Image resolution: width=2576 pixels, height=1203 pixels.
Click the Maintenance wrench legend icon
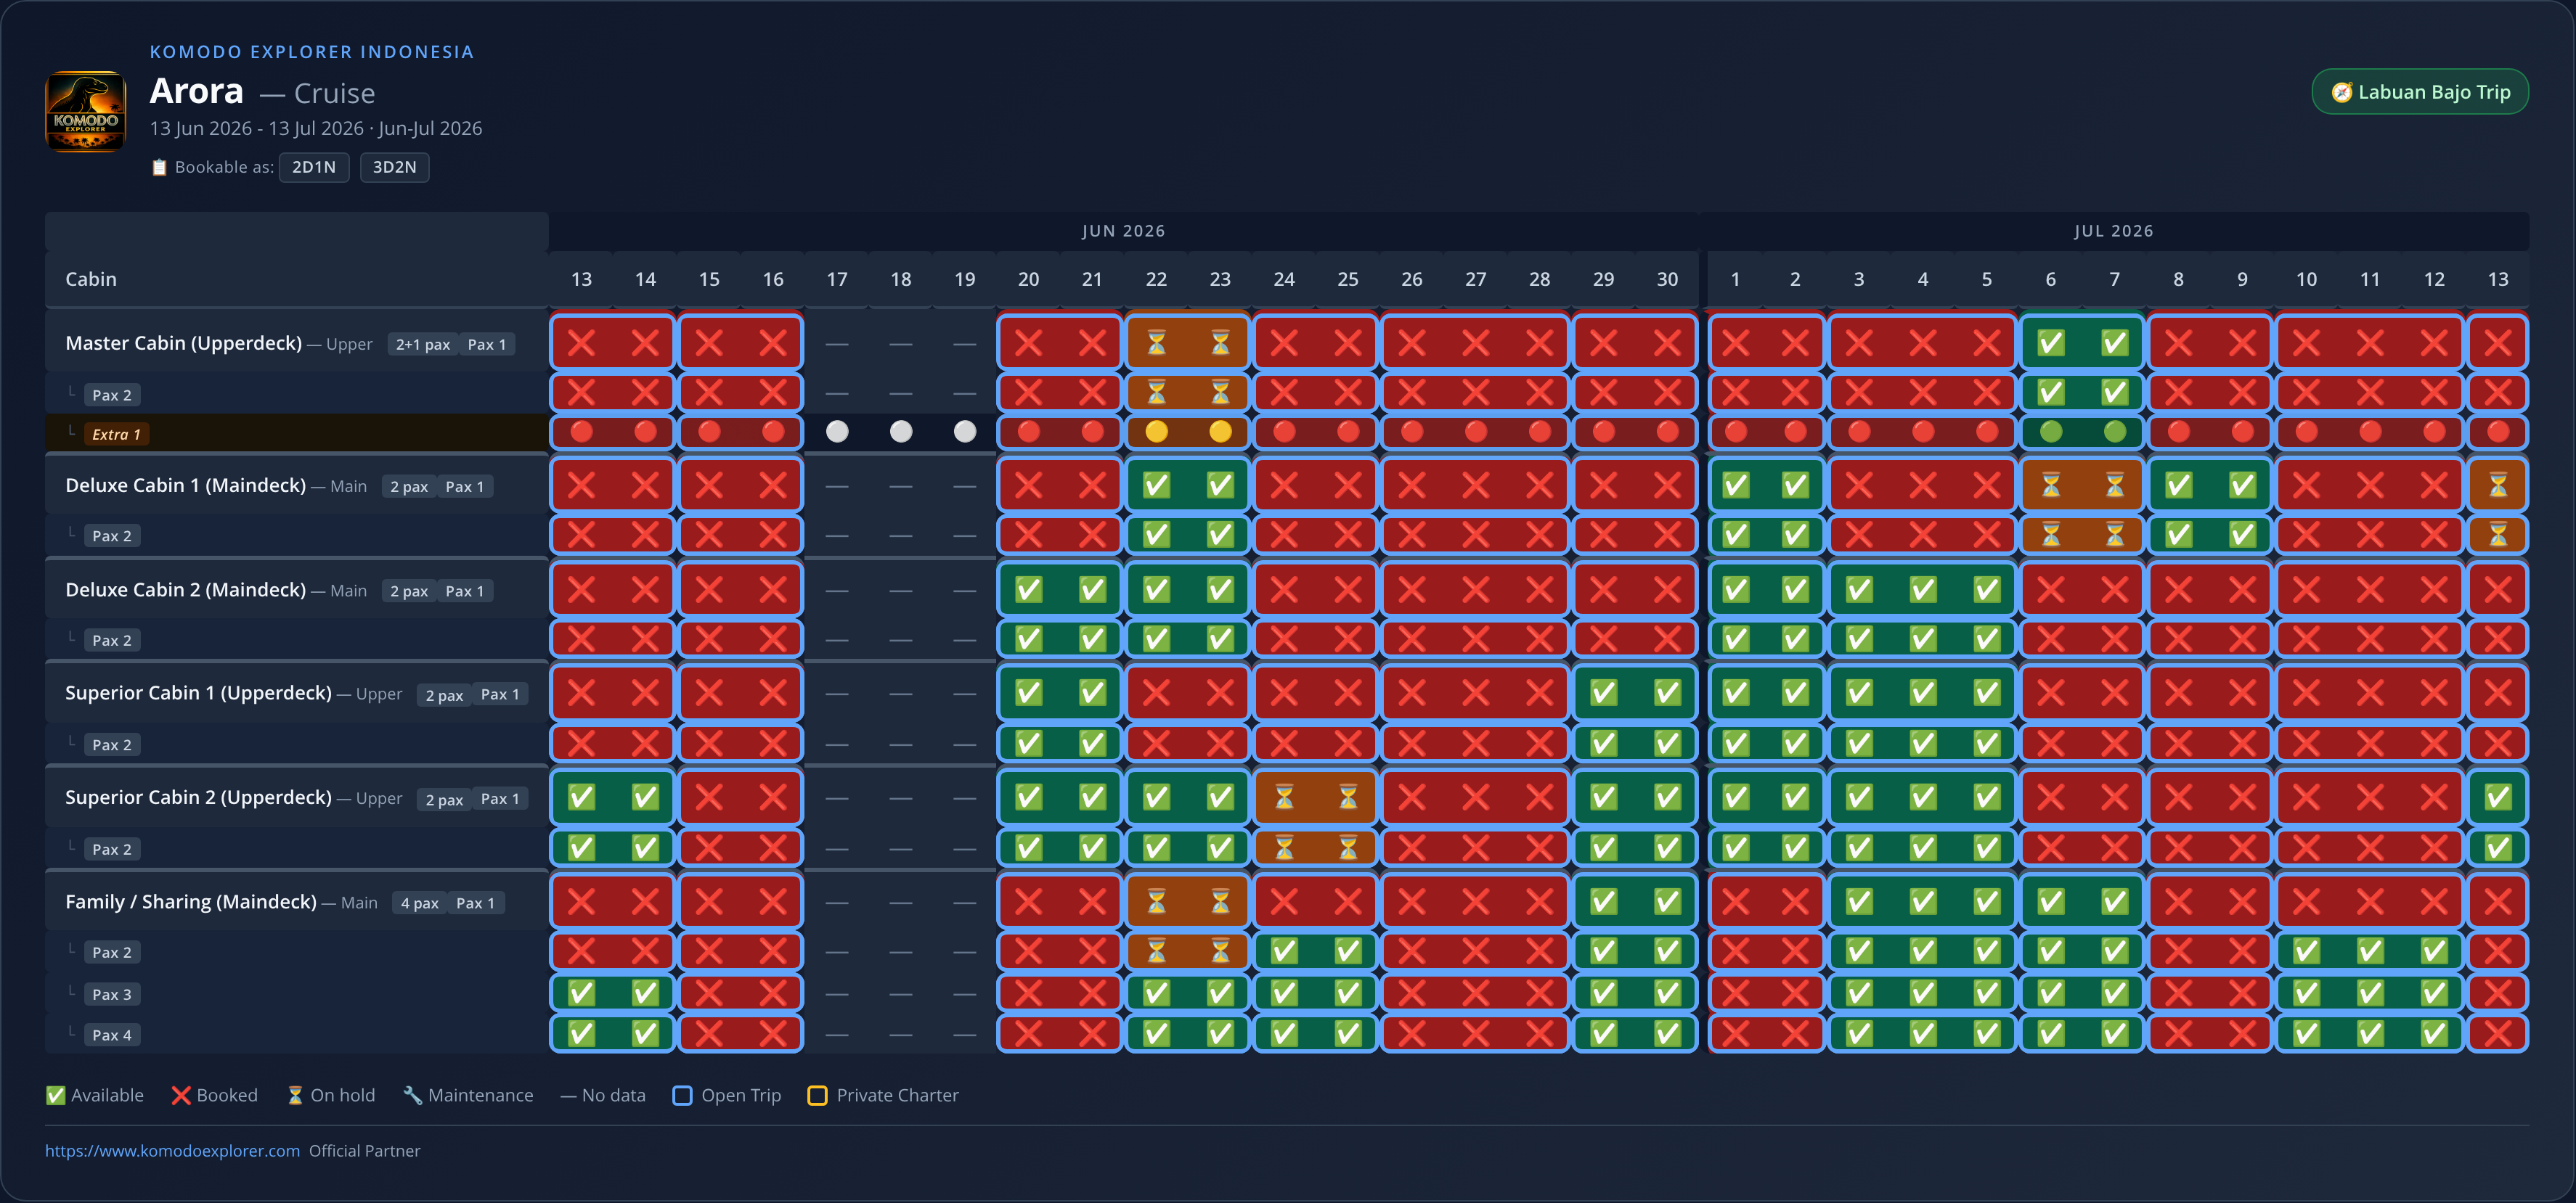tap(412, 1095)
